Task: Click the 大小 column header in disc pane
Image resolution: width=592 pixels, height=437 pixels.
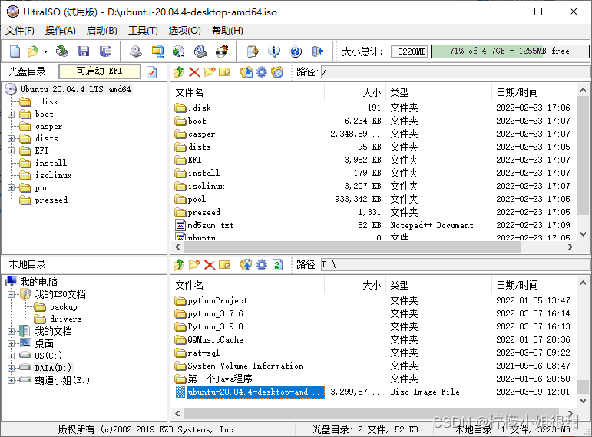Action: [x=355, y=92]
